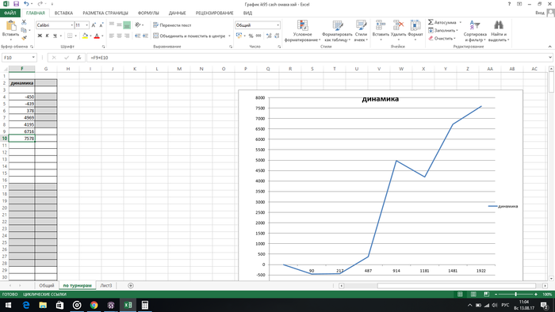The image size is (555, 312).
Task: Click the ФАЙЛ button
Action: point(10,13)
